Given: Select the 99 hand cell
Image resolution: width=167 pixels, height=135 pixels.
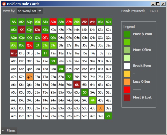Looking at the screenshot, I should (x=53, y=61).
